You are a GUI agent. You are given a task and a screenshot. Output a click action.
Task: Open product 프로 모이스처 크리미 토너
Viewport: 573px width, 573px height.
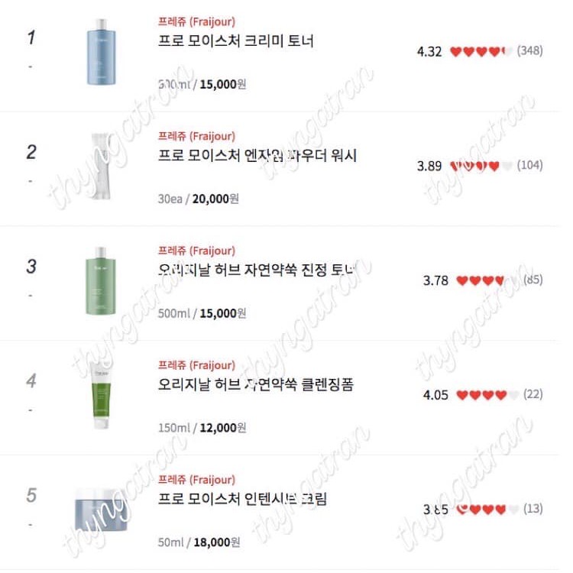[x=235, y=41]
